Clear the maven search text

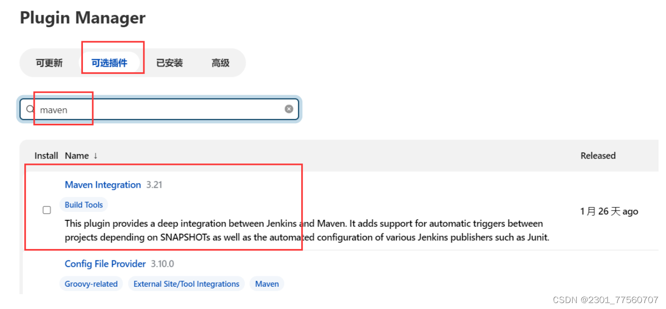pos(289,109)
